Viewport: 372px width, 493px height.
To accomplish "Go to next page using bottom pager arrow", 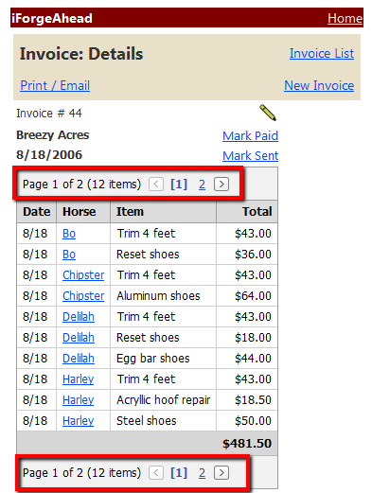I will 221,472.
